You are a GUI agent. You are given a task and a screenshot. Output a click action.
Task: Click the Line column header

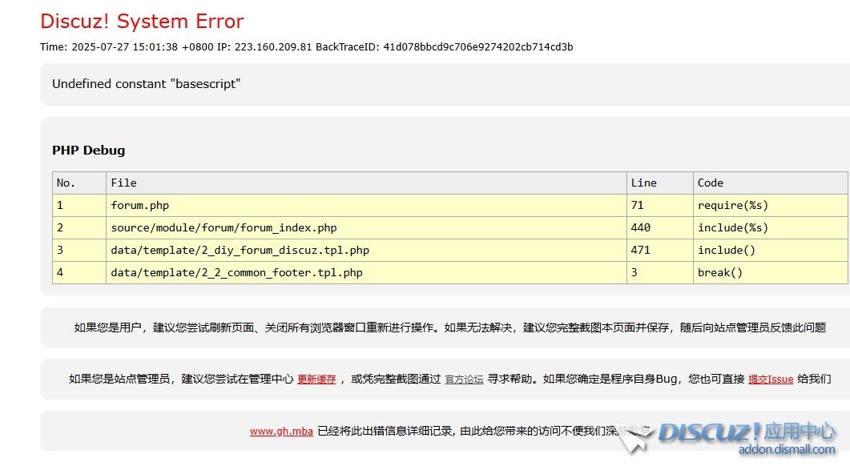[x=659, y=183]
